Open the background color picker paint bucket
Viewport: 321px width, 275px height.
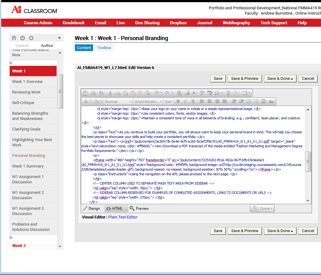pos(96,102)
